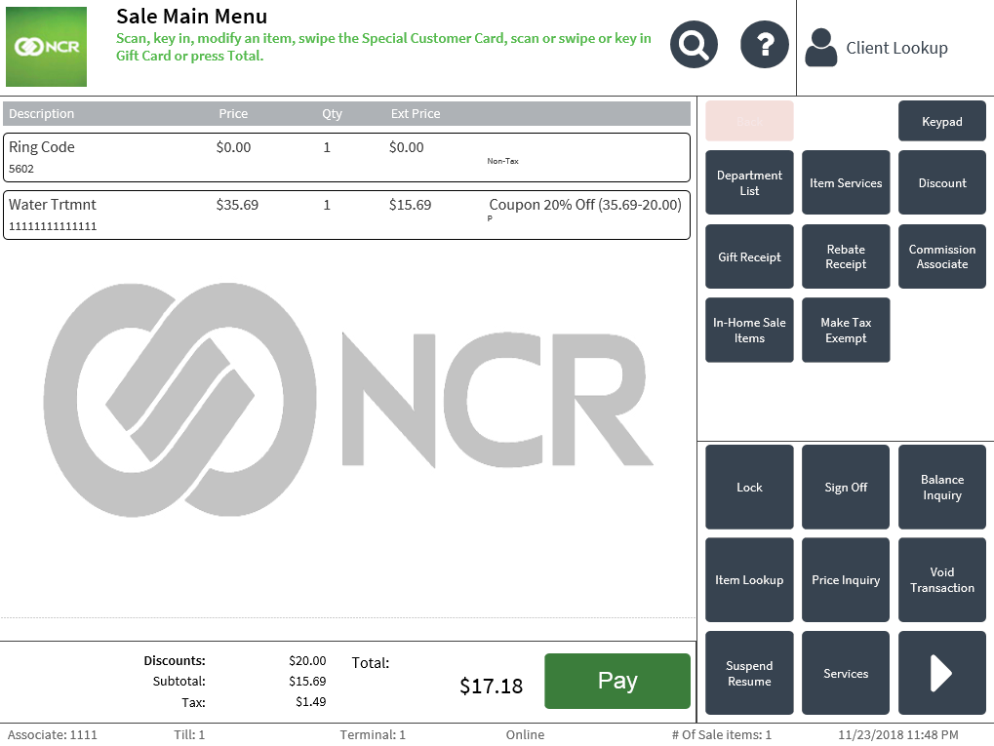
Task: Open Balance Inquiry
Action: 941,487
